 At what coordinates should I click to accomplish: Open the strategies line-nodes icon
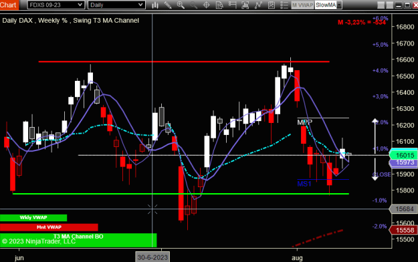258,5
